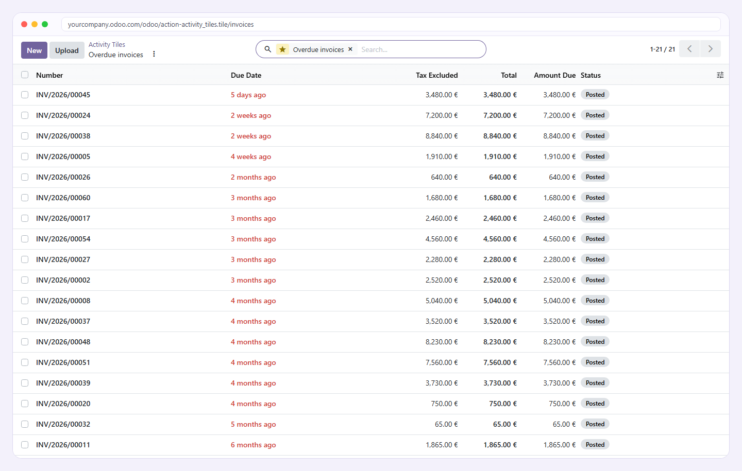Remove the Overdue invoices filter tag
The width and height of the screenshot is (742, 471).
point(350,49)
